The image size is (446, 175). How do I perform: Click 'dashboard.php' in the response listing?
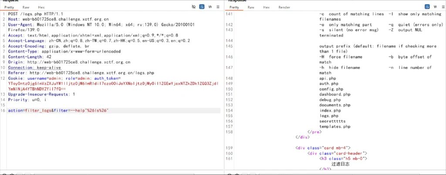(335, 95)
